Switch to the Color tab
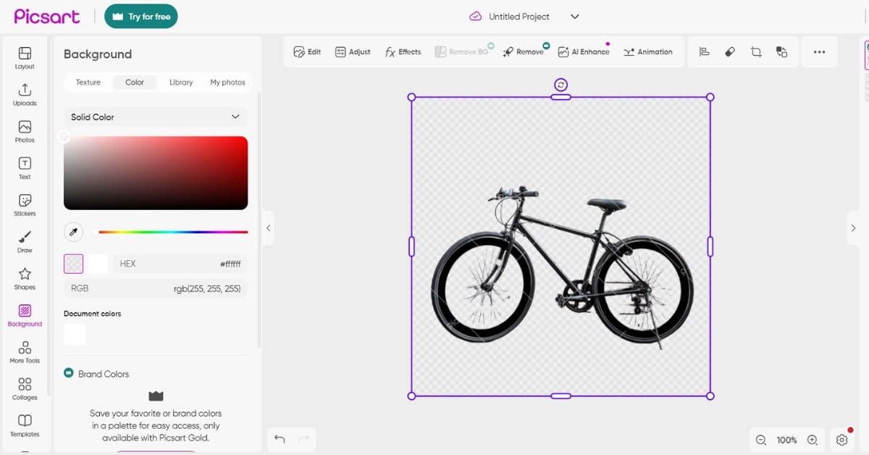This screenshot has width=869, height=455. [135, 83]
